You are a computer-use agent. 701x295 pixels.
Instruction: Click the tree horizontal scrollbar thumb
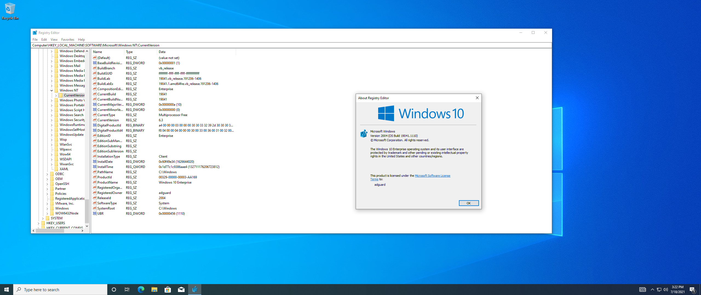tap(50, 231)
